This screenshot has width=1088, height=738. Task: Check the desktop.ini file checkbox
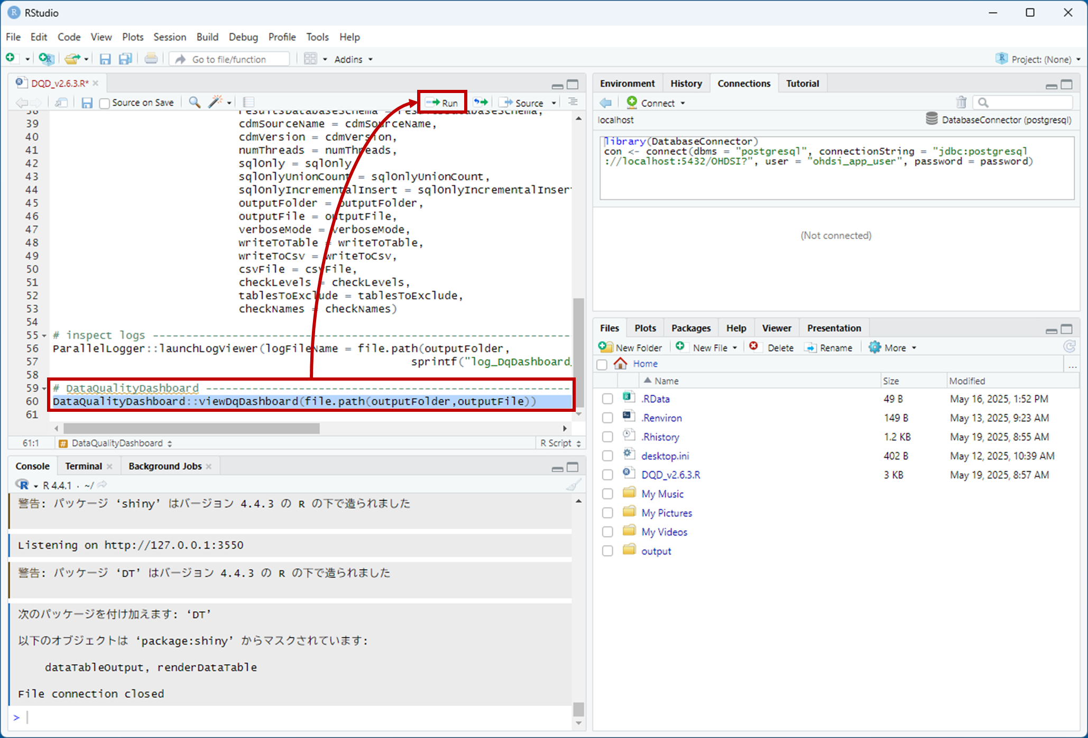(607, 456)
